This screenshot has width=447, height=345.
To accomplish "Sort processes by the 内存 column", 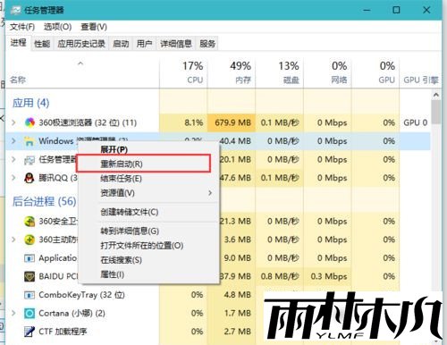I will [x=232, y=73].
